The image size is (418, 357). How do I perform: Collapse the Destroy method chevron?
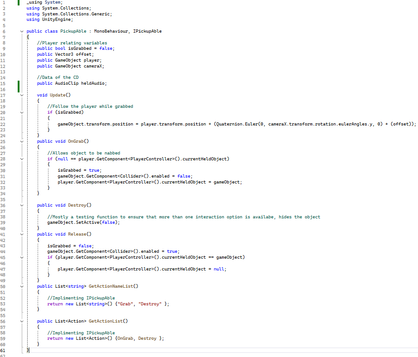[x=22, y=205]
